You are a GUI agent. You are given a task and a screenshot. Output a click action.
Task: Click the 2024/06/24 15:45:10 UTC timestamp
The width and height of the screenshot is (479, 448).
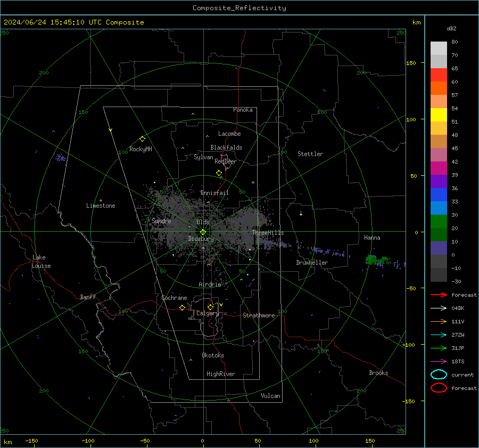[73, 22]
